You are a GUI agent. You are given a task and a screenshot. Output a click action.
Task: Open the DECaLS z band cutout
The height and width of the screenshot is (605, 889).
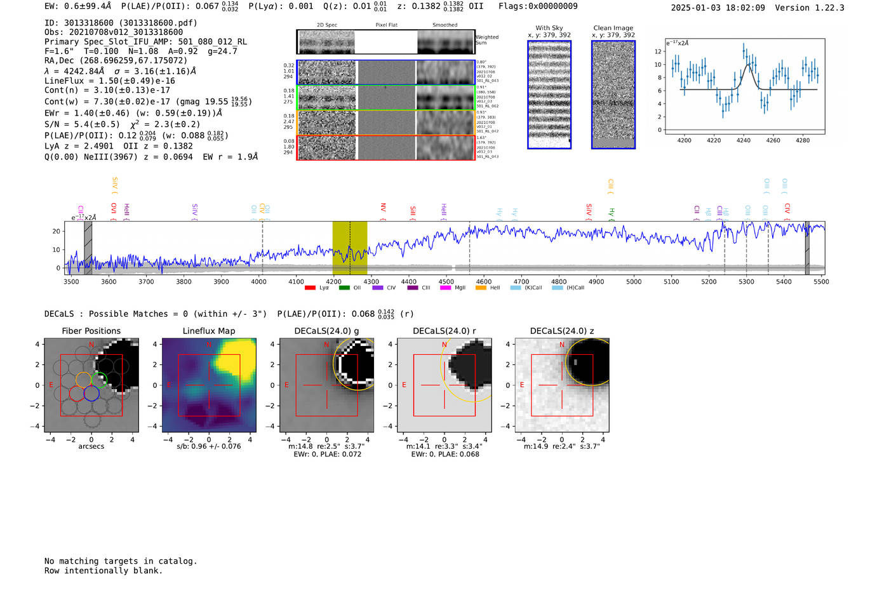pos(562,385)
